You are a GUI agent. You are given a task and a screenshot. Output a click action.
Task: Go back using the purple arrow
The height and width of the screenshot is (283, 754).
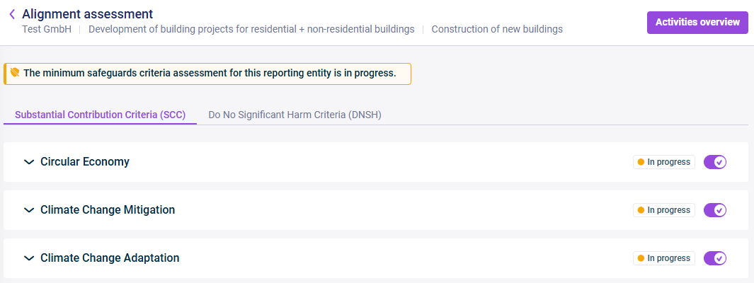tap(13, 14)
